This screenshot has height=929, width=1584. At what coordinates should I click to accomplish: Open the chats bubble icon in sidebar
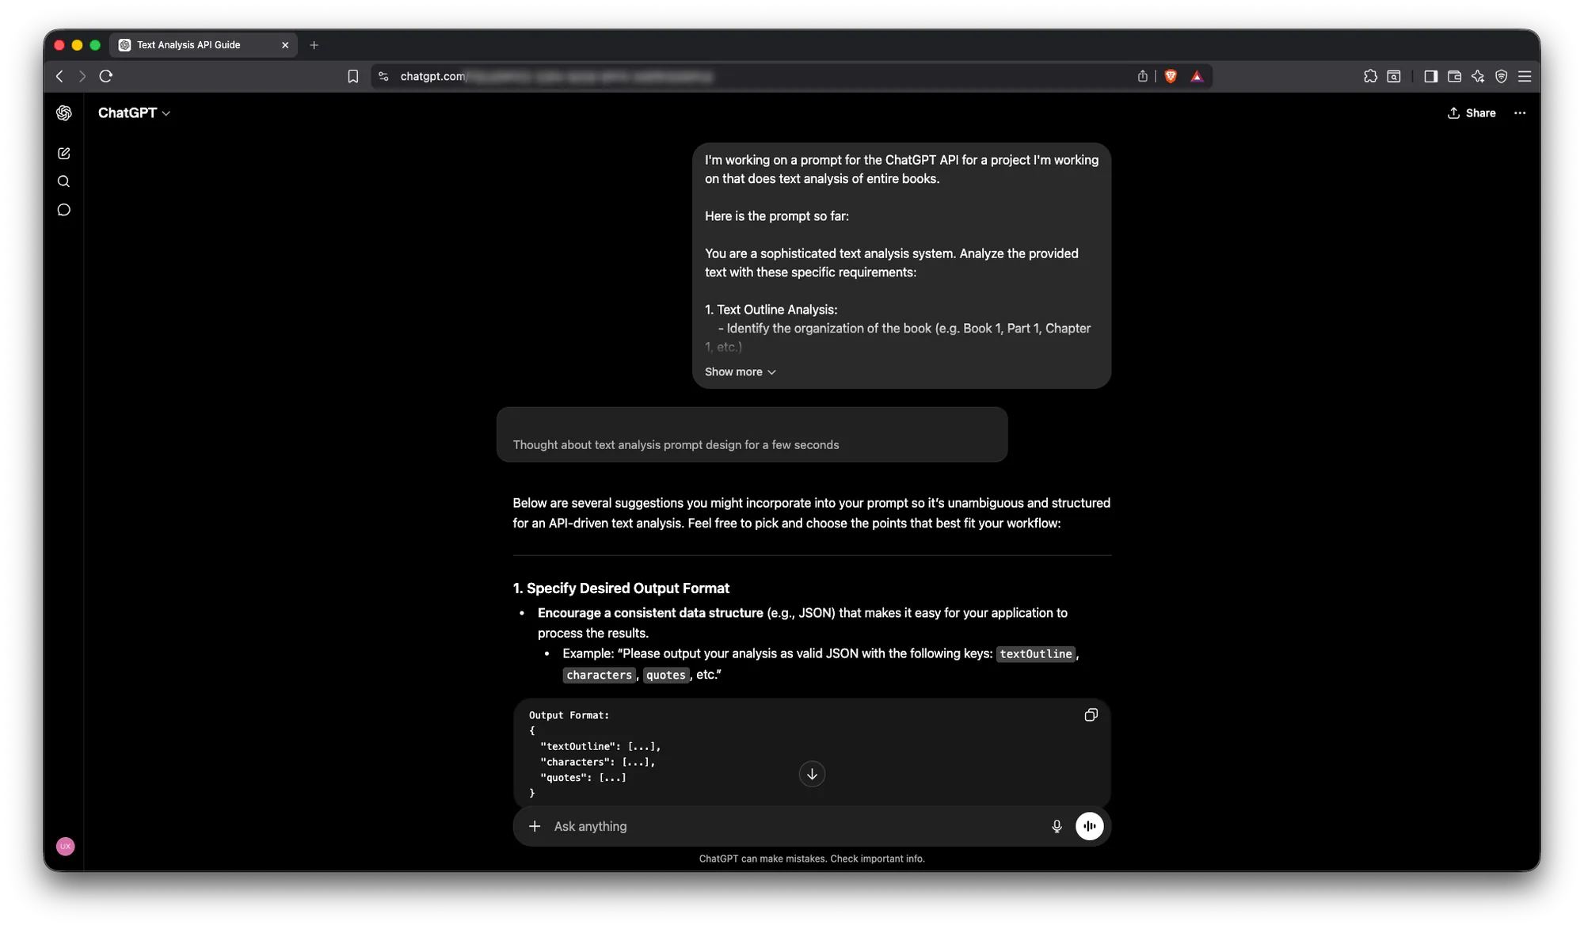(x=64, y=210)
